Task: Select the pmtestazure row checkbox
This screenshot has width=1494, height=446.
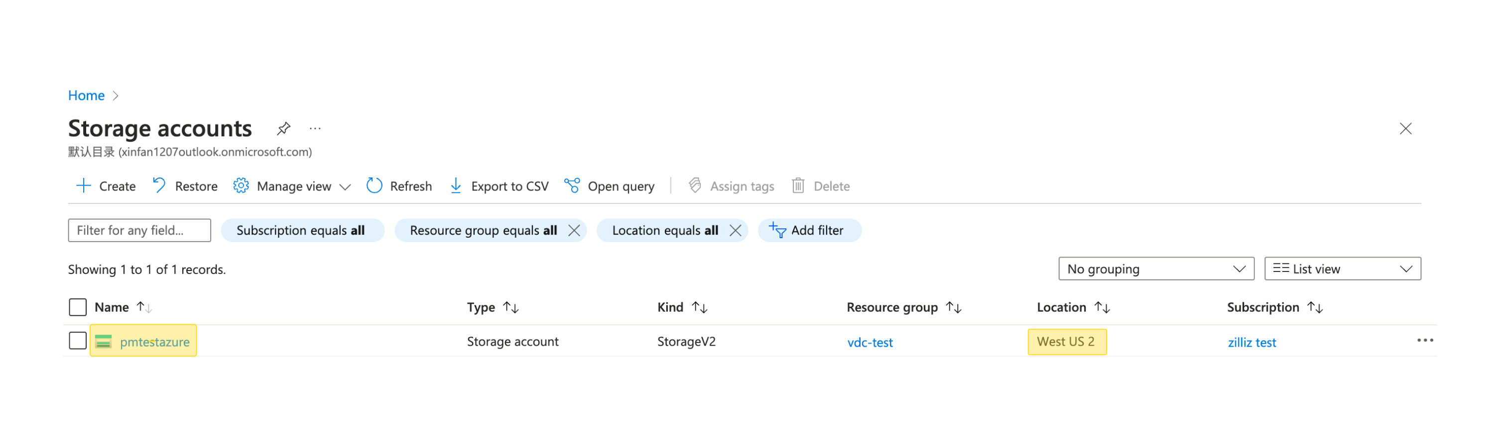Action: tap(78, 340)
